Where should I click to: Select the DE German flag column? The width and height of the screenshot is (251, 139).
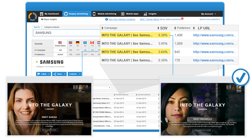pos(78,44)
